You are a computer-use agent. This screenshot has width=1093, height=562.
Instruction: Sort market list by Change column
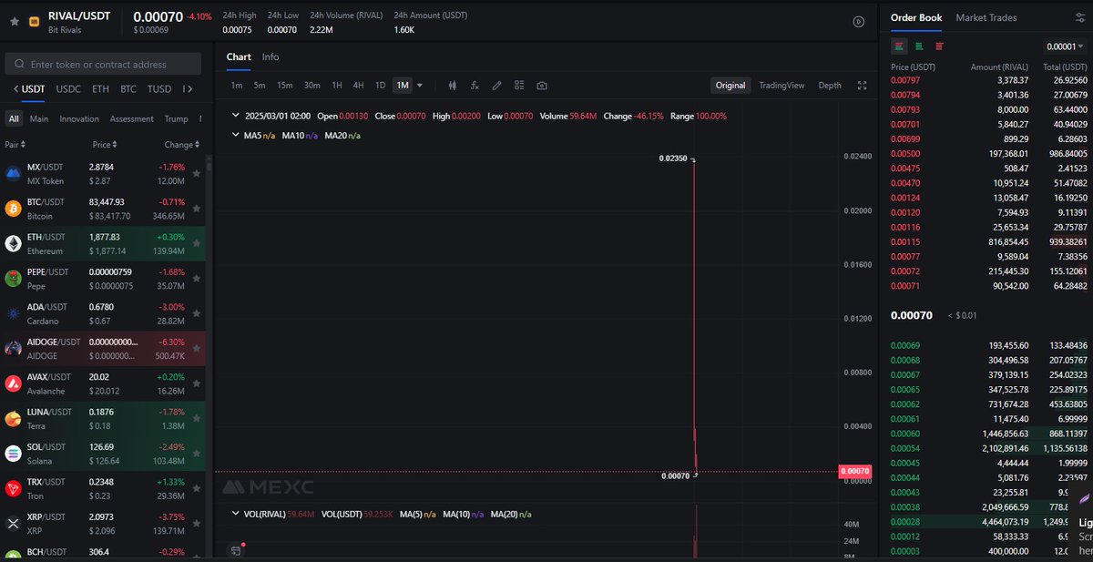[181, 145]
